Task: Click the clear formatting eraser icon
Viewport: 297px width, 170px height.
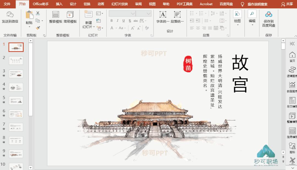Action: (147, 28)
